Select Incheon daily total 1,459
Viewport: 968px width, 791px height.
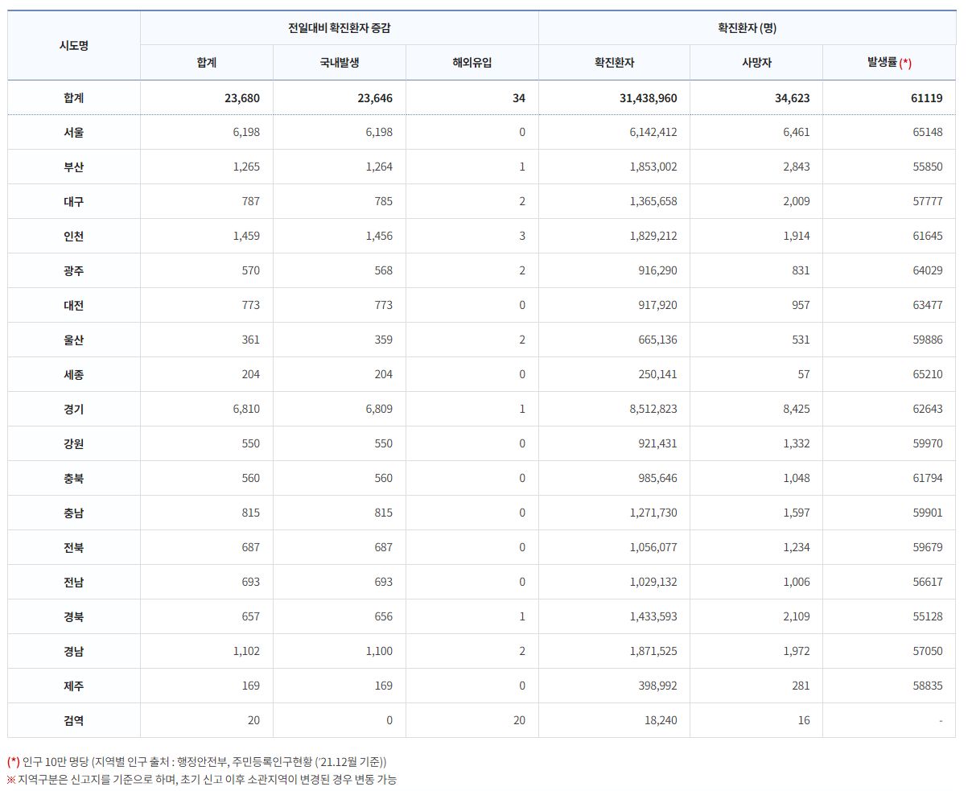246,236
